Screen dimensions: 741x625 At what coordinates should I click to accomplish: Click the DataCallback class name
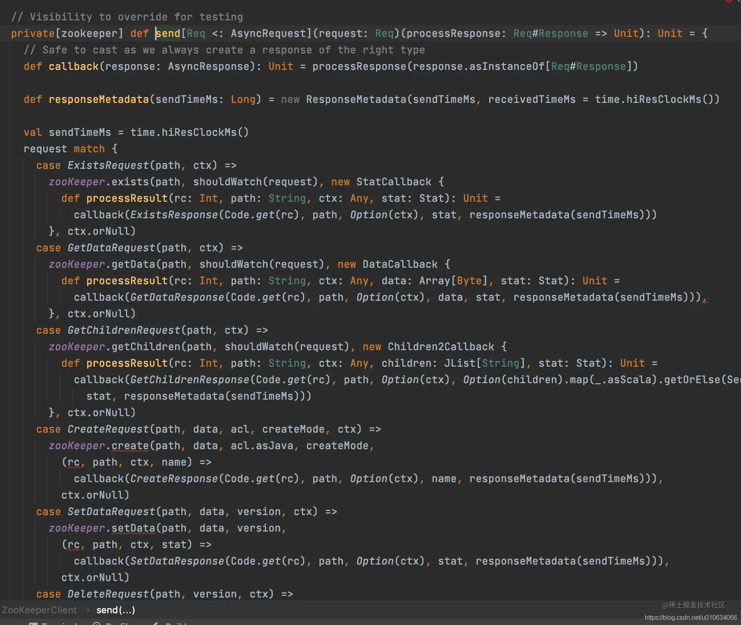pos(400,264)
